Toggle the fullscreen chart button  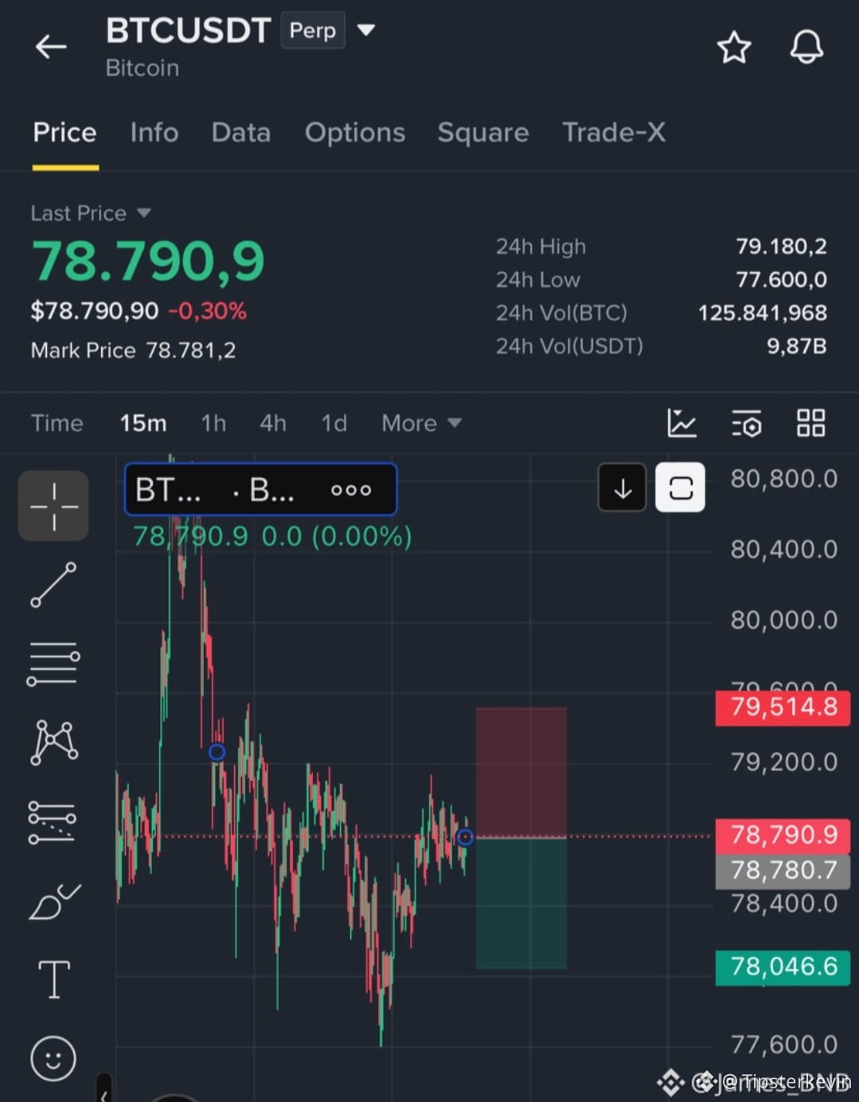681,488
